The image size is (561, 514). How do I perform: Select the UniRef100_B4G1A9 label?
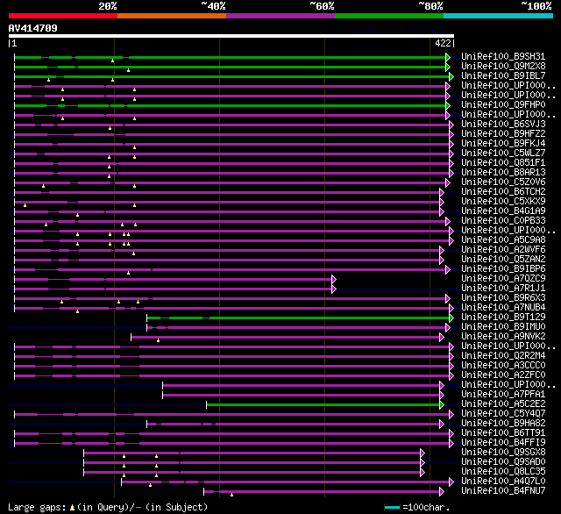point(503,211)
